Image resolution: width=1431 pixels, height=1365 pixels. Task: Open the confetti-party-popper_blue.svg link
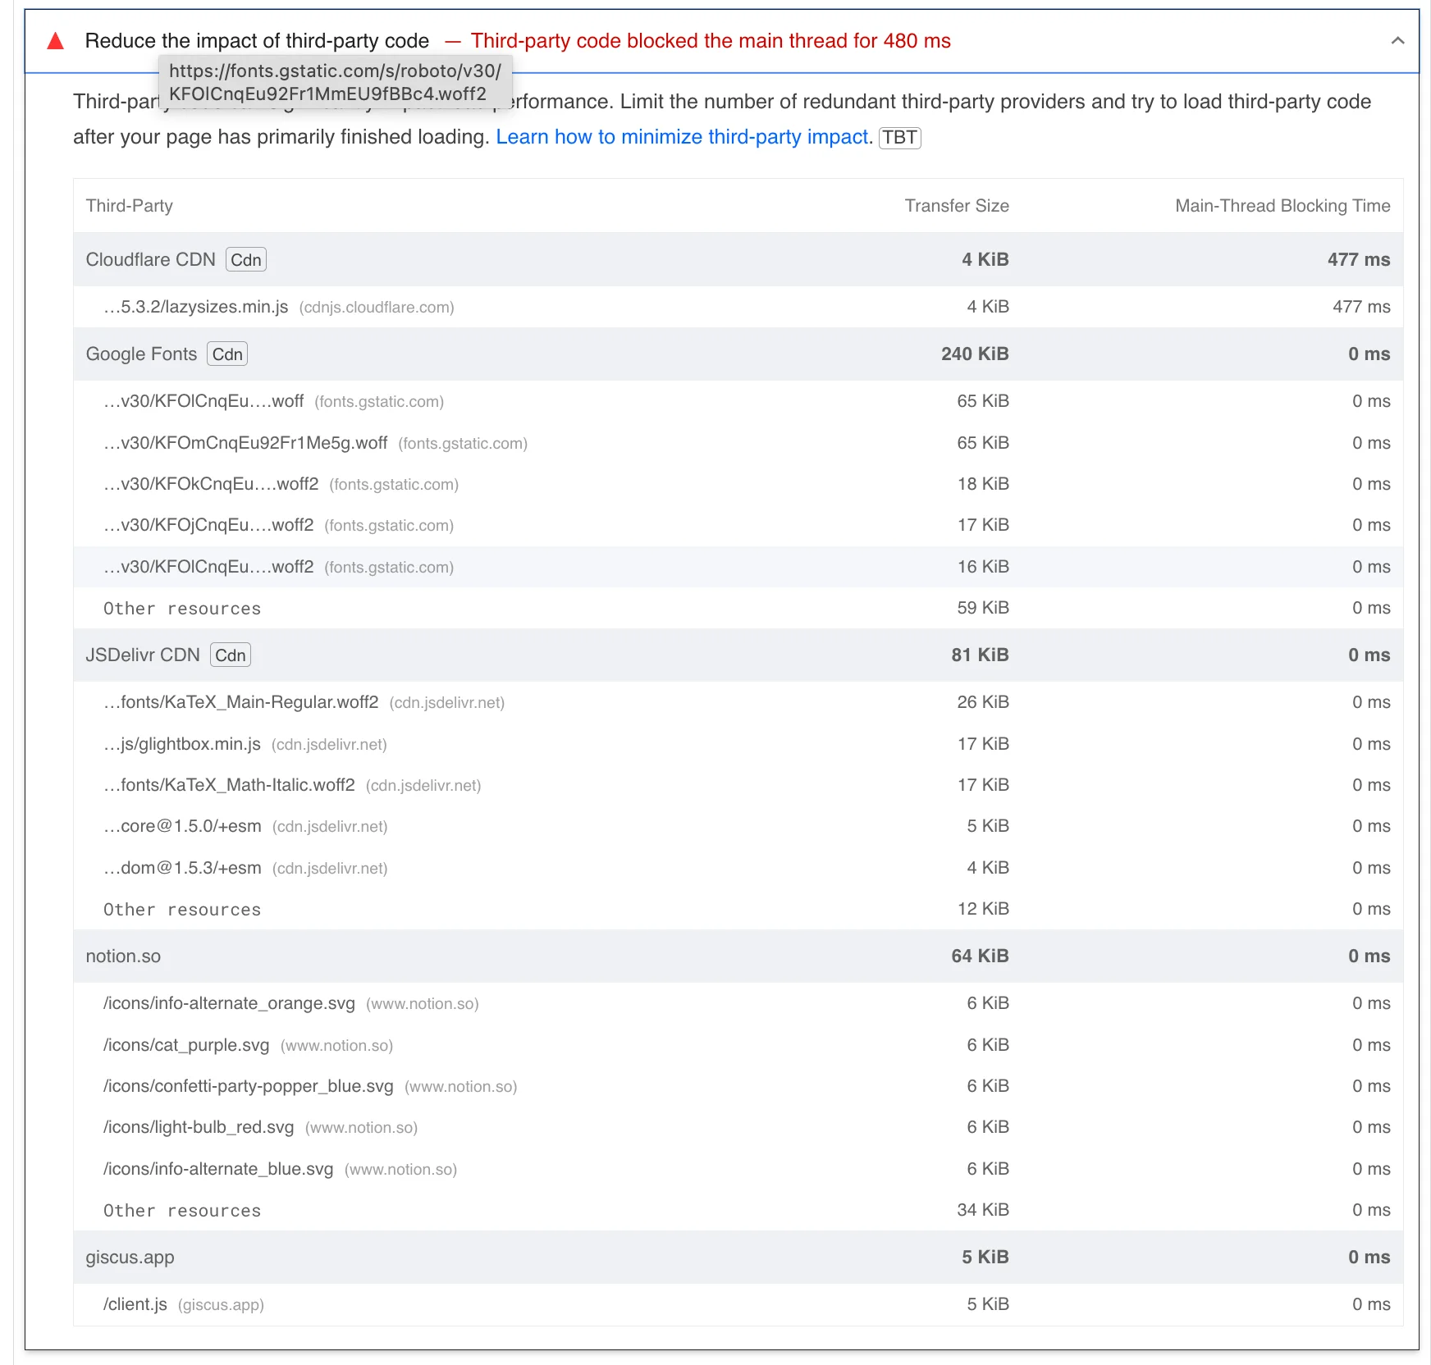tap(248, 1086)
